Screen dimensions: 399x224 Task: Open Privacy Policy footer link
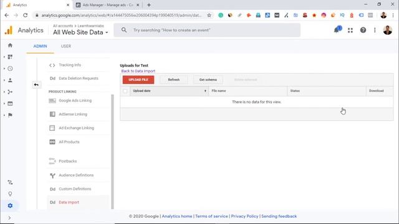244,217
